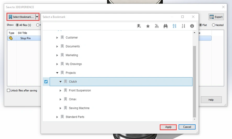The image size is (232, 139).
Task: Sort bookmarks by number order icon
Action: pos(183,26)
